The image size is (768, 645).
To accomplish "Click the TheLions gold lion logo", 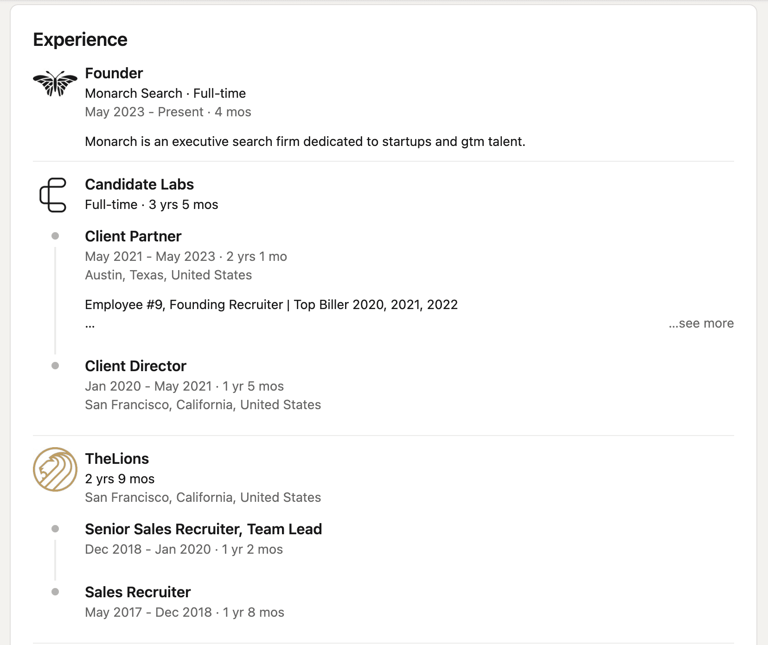I will tap(55, 469).
